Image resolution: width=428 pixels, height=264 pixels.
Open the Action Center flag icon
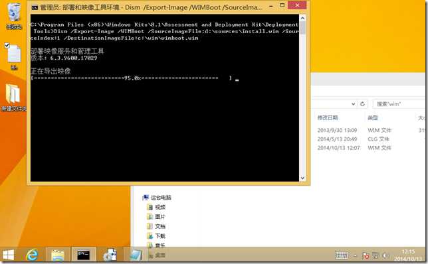[x=366, y=255]
